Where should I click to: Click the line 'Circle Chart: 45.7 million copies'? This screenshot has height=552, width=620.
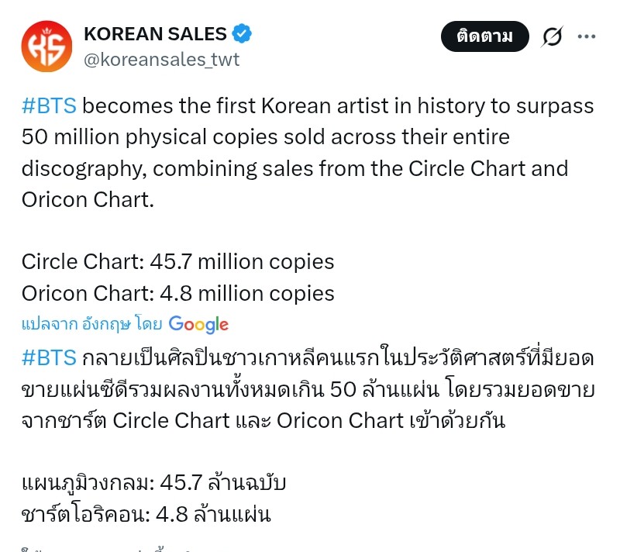[178, 262]
